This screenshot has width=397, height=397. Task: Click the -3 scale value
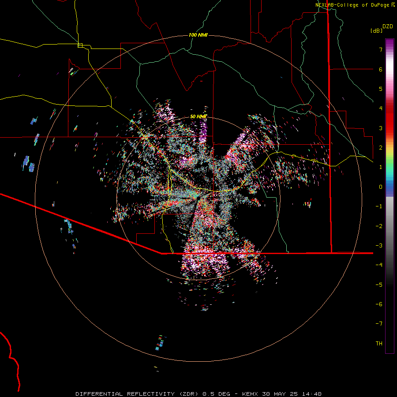(379, 246)
